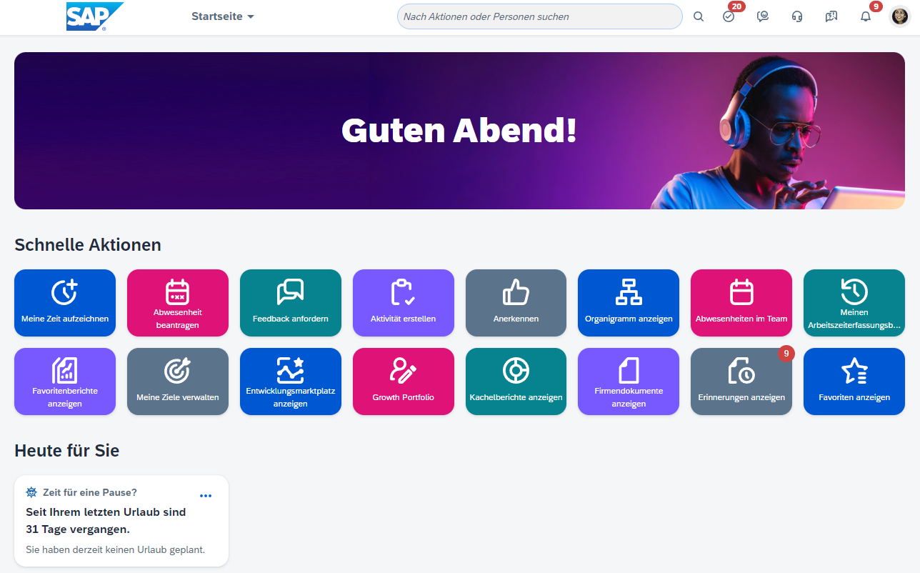Click the search magnifier icon
920x573 pixels.
(x=699, y=16)
